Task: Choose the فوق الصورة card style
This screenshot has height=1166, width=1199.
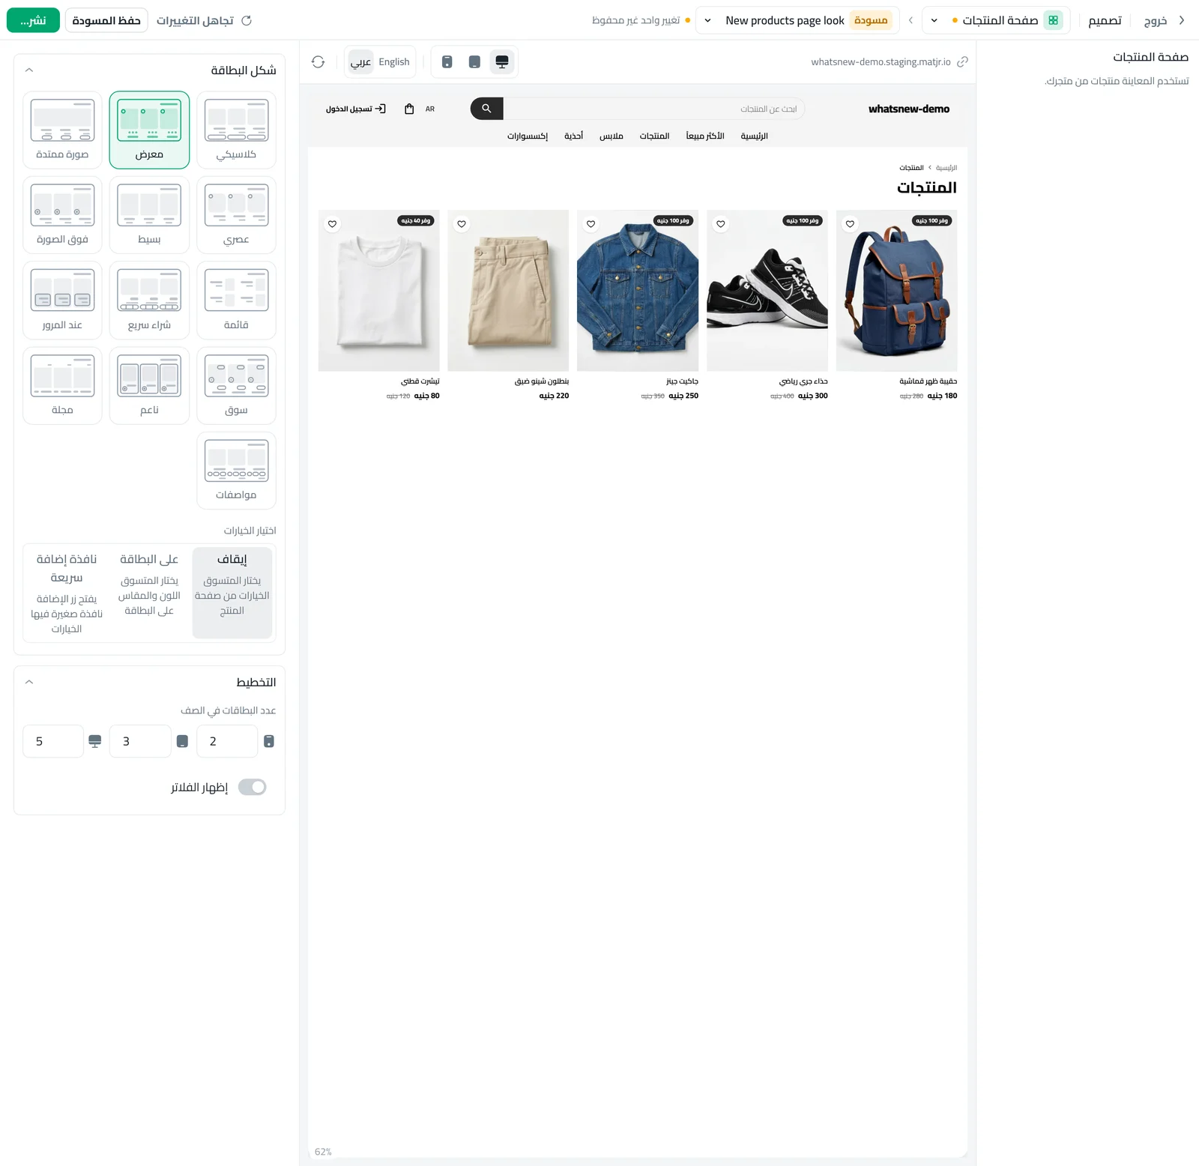Action: pos(62,215)
